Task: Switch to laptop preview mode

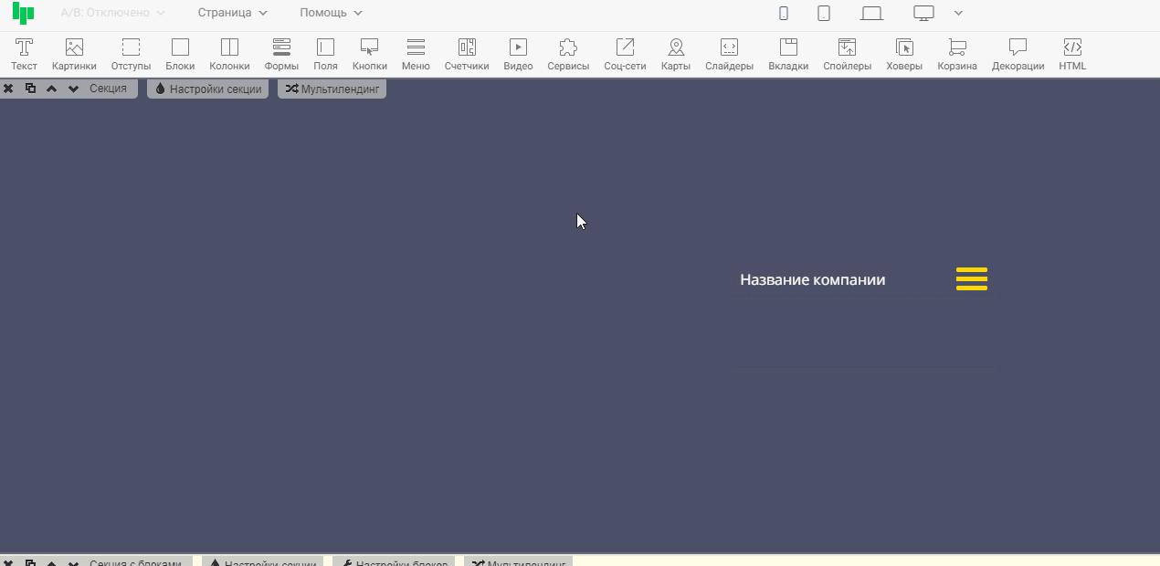Action: click(872, 13)
